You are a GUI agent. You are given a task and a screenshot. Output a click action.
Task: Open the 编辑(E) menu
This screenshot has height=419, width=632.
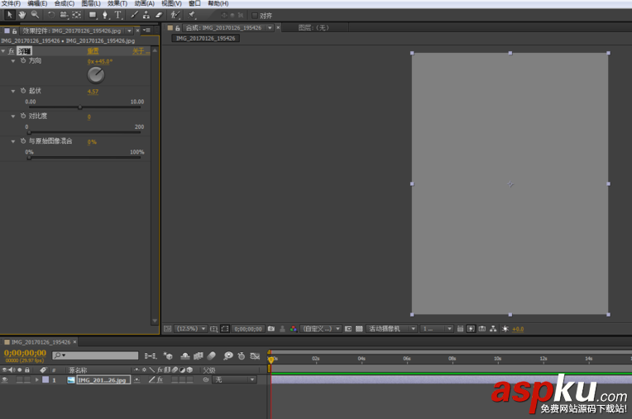pyautogui.click(x=37, y=3)
